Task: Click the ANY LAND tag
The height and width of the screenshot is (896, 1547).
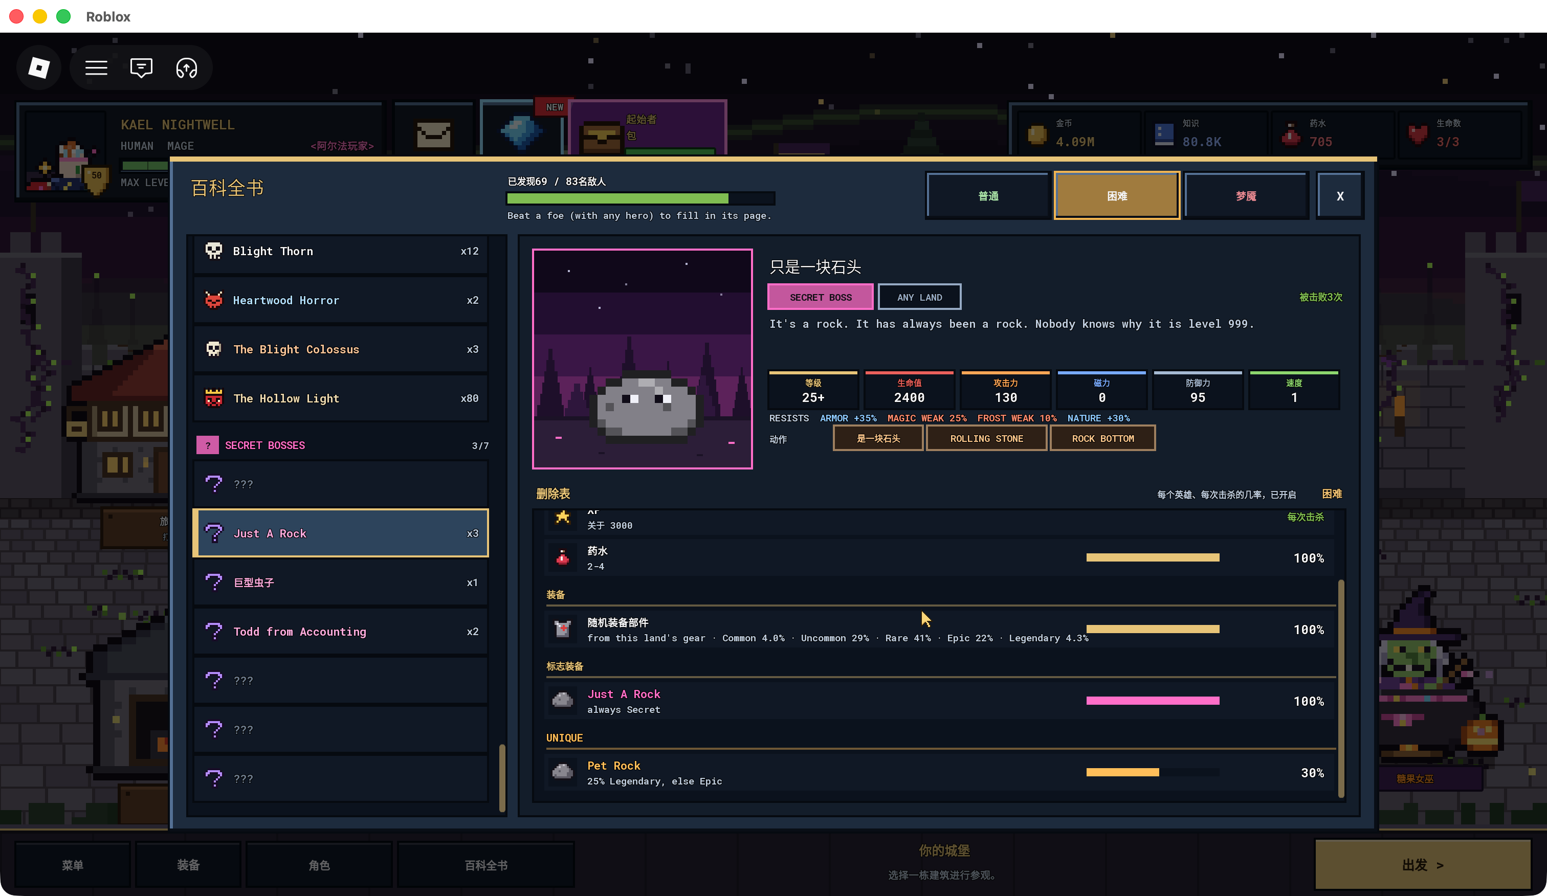Action: tap(919, 297)
